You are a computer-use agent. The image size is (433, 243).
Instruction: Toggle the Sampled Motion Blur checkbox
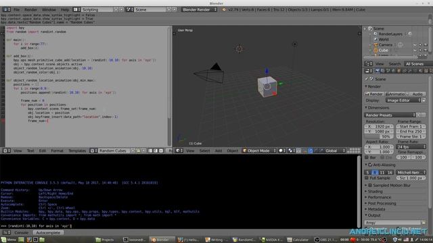click(370, 186)
